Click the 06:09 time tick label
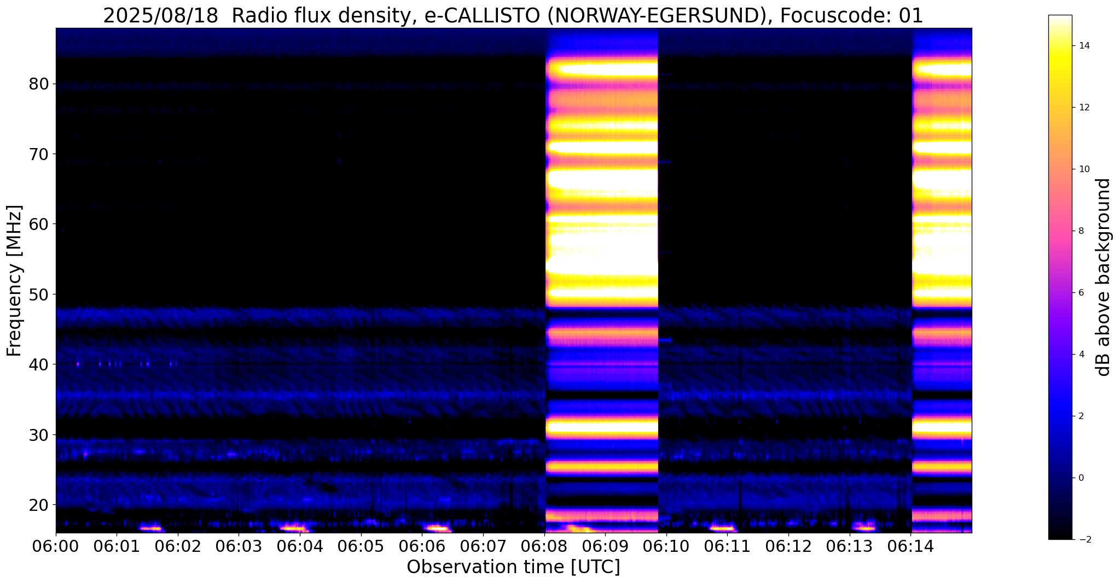 (605, 546)
